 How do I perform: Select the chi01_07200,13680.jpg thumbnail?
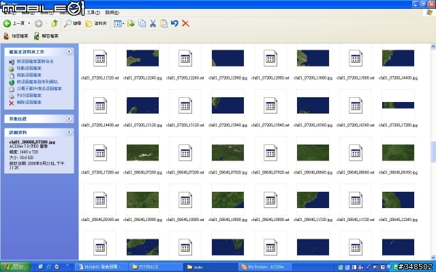coord(313,58)
